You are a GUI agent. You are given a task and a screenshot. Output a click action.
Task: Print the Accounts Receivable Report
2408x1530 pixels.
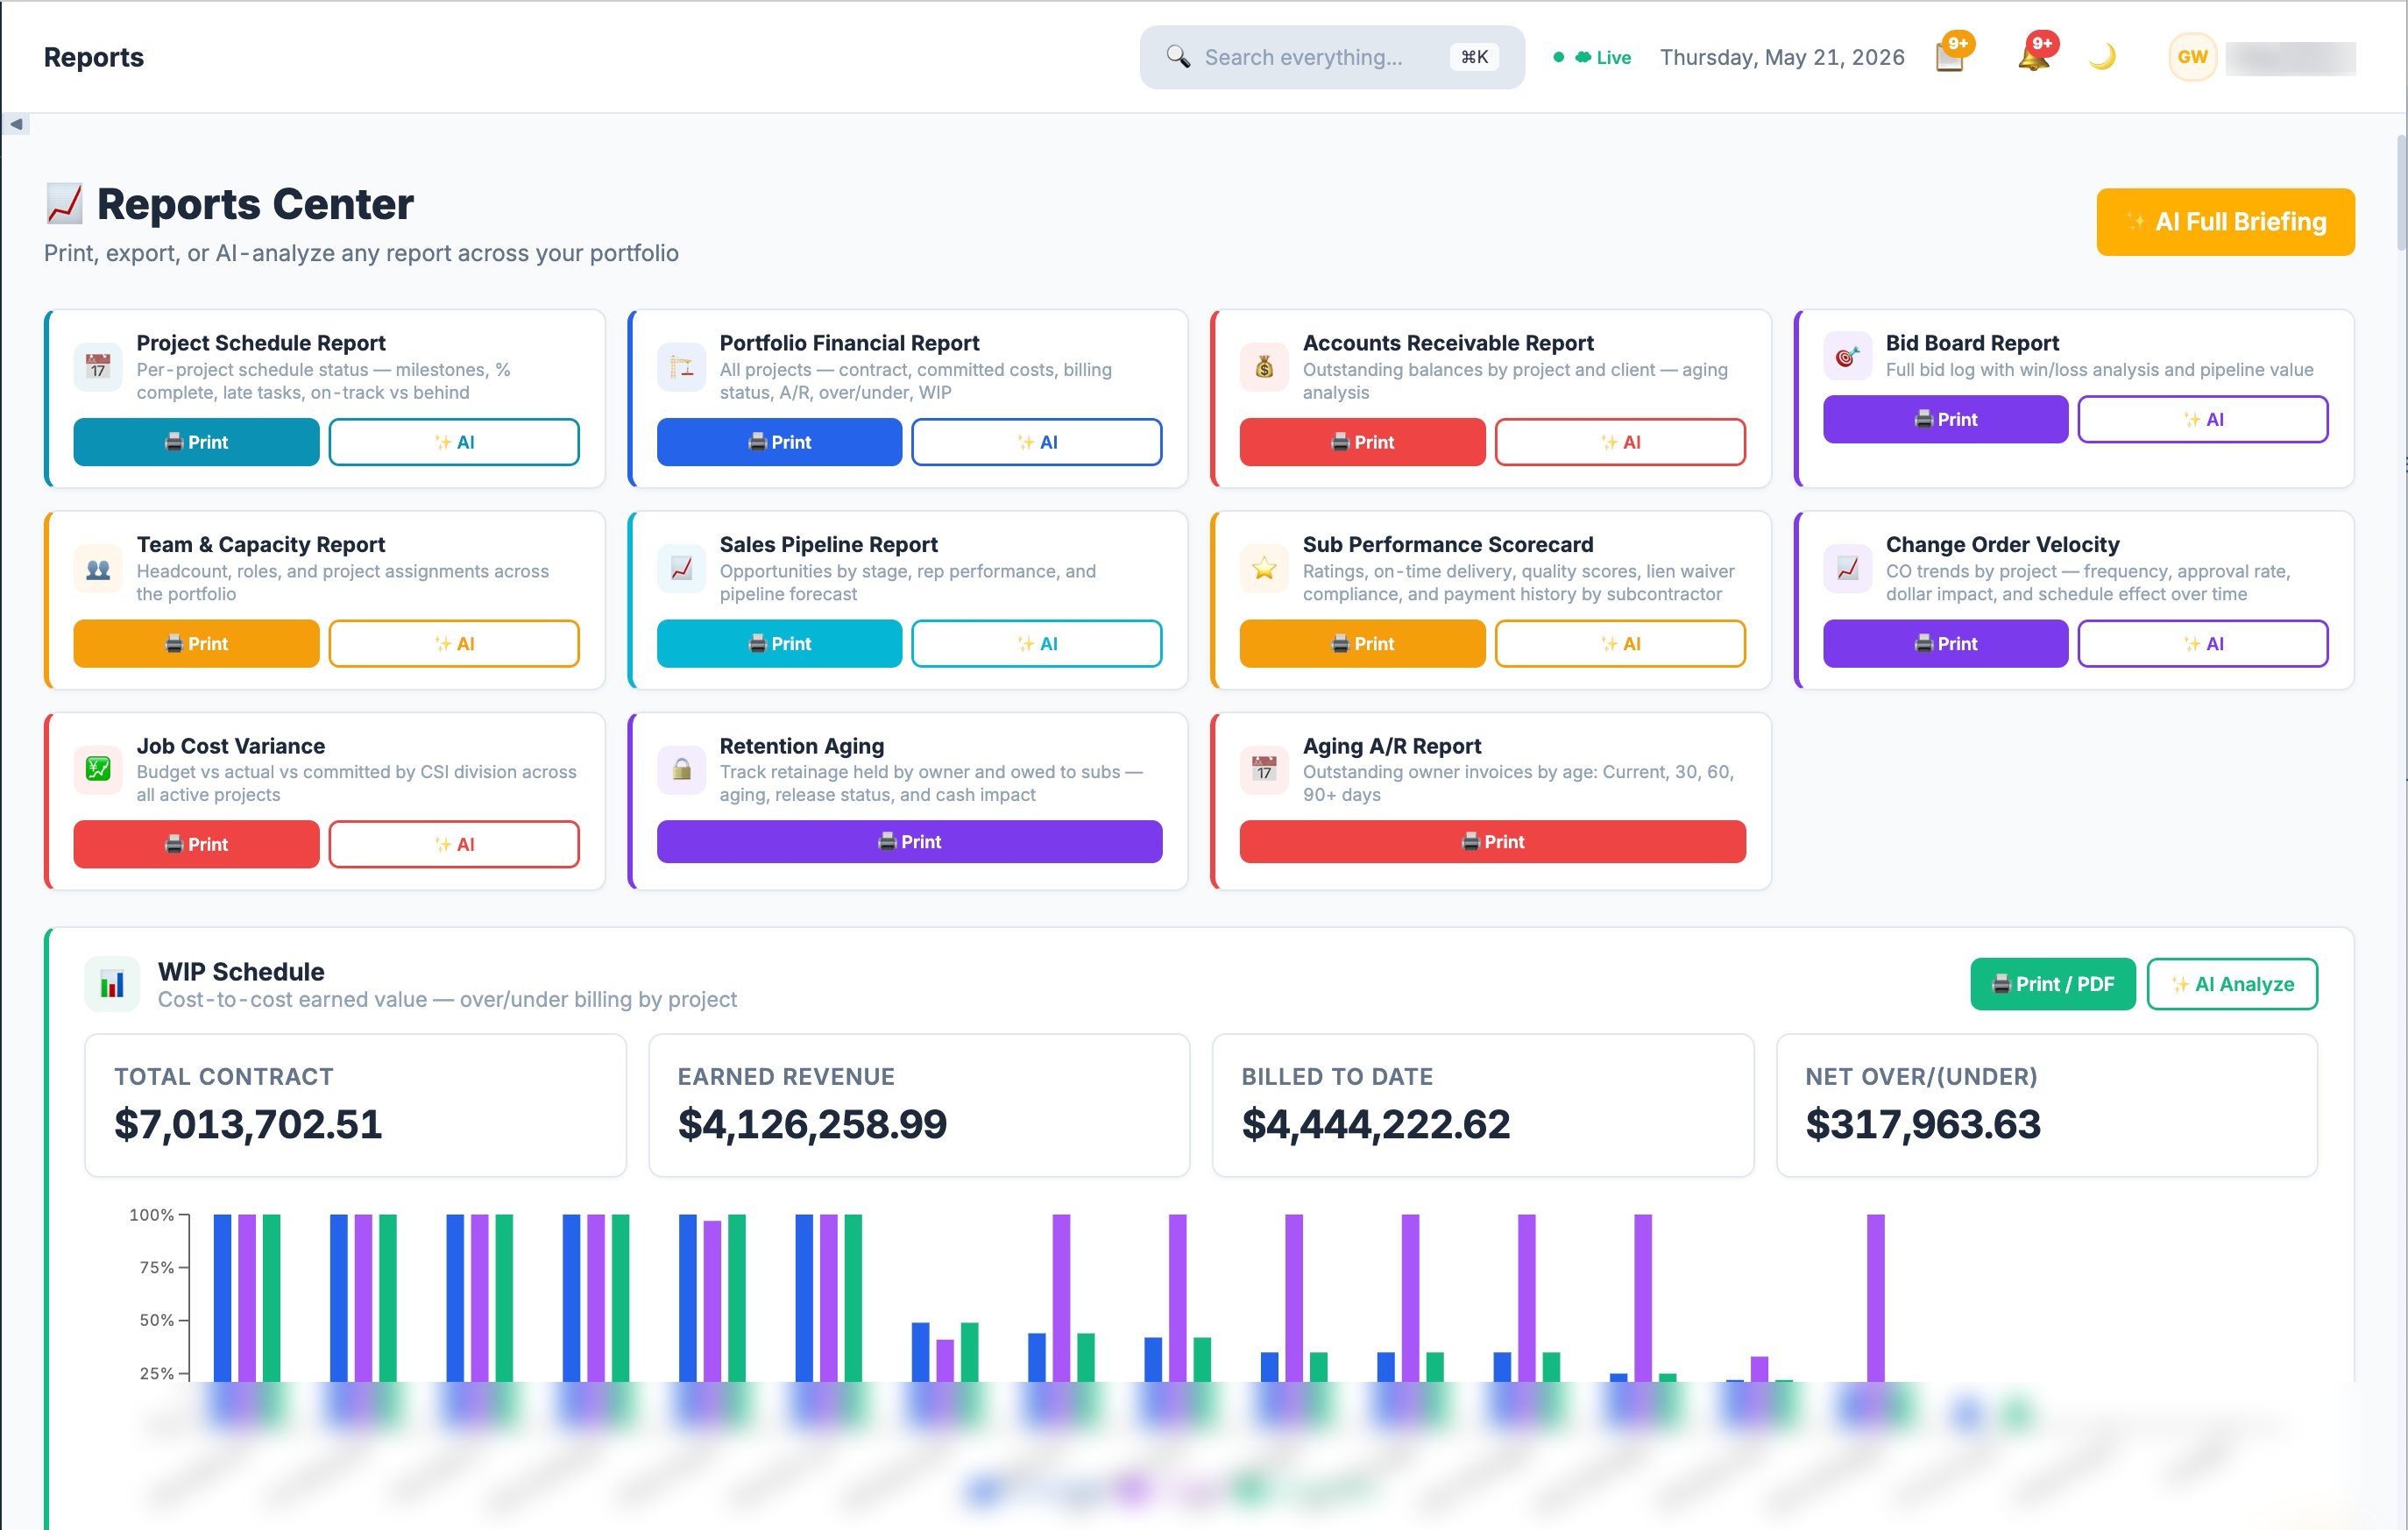tap(1362, 442)
